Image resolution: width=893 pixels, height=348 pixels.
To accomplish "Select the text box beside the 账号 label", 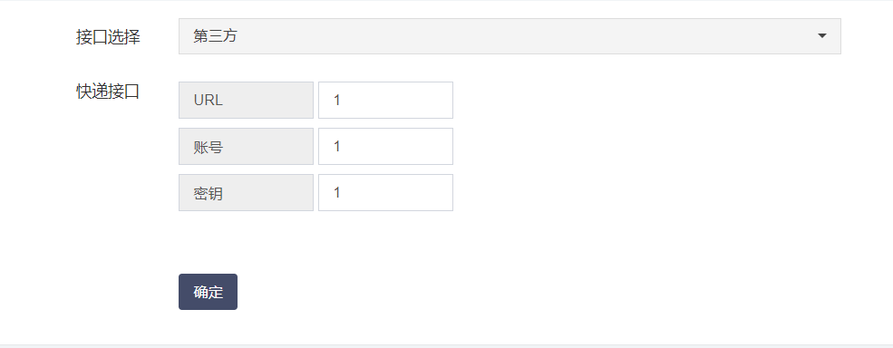I will tap(385, 147).
